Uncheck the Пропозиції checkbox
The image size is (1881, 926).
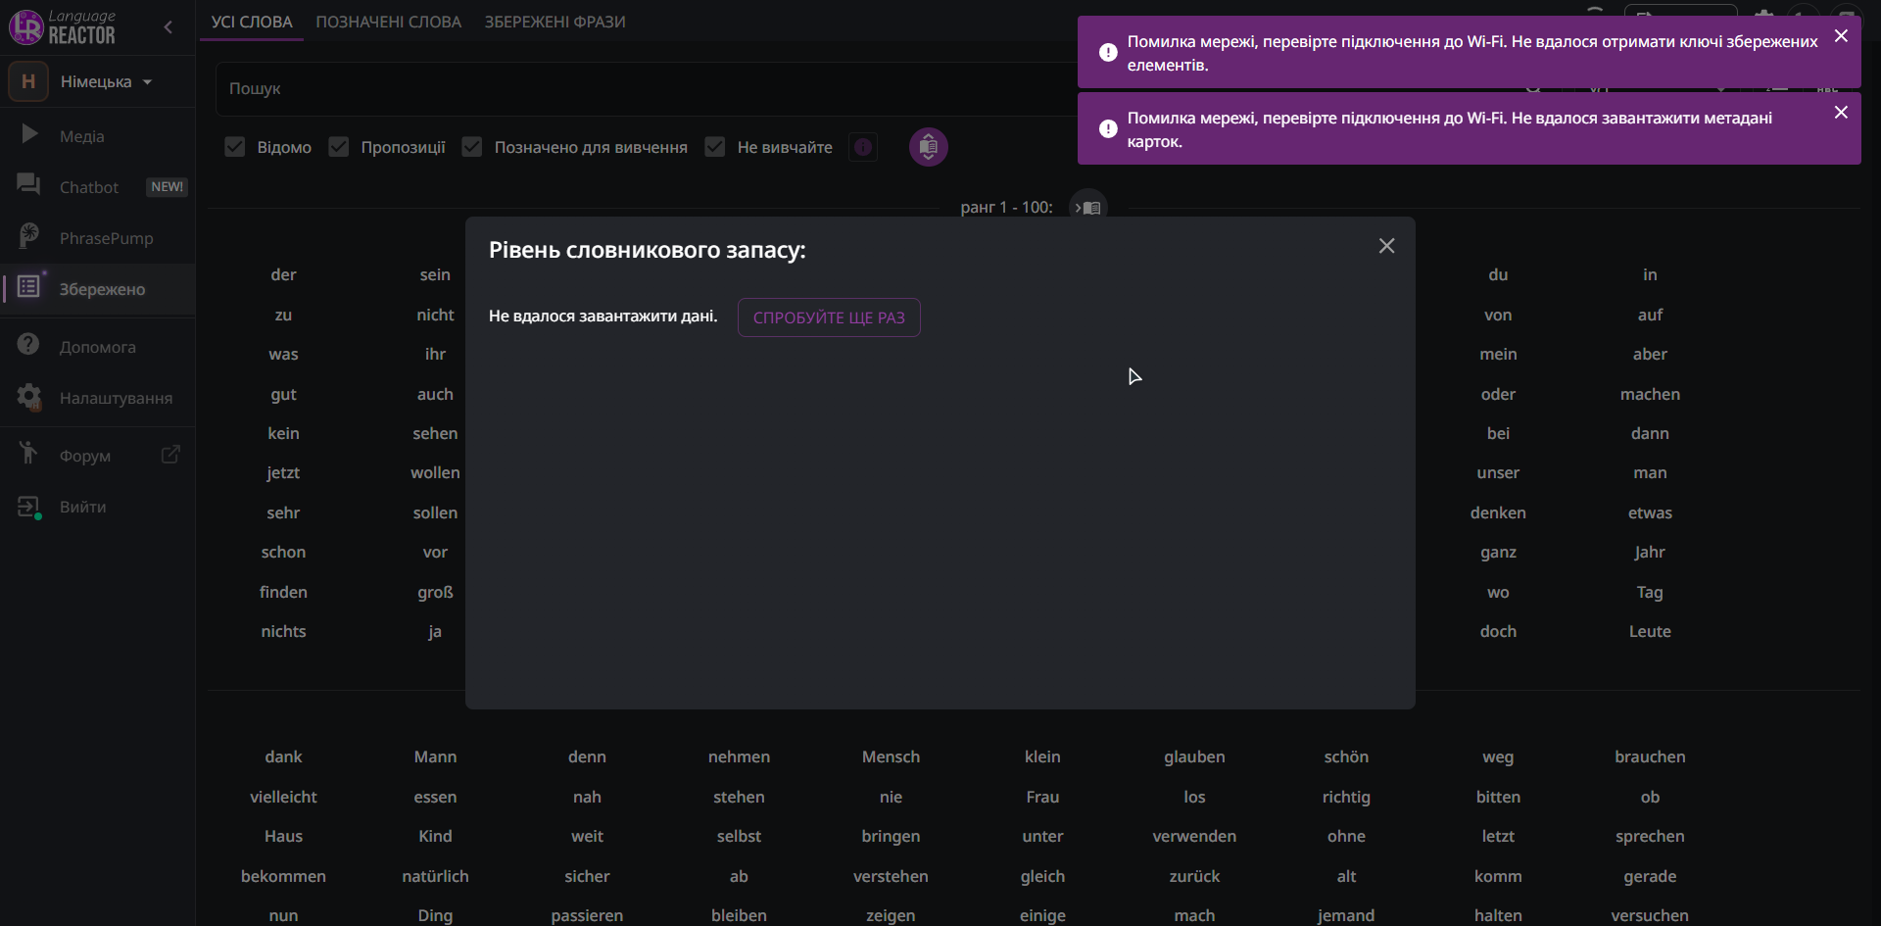point(339,147)
